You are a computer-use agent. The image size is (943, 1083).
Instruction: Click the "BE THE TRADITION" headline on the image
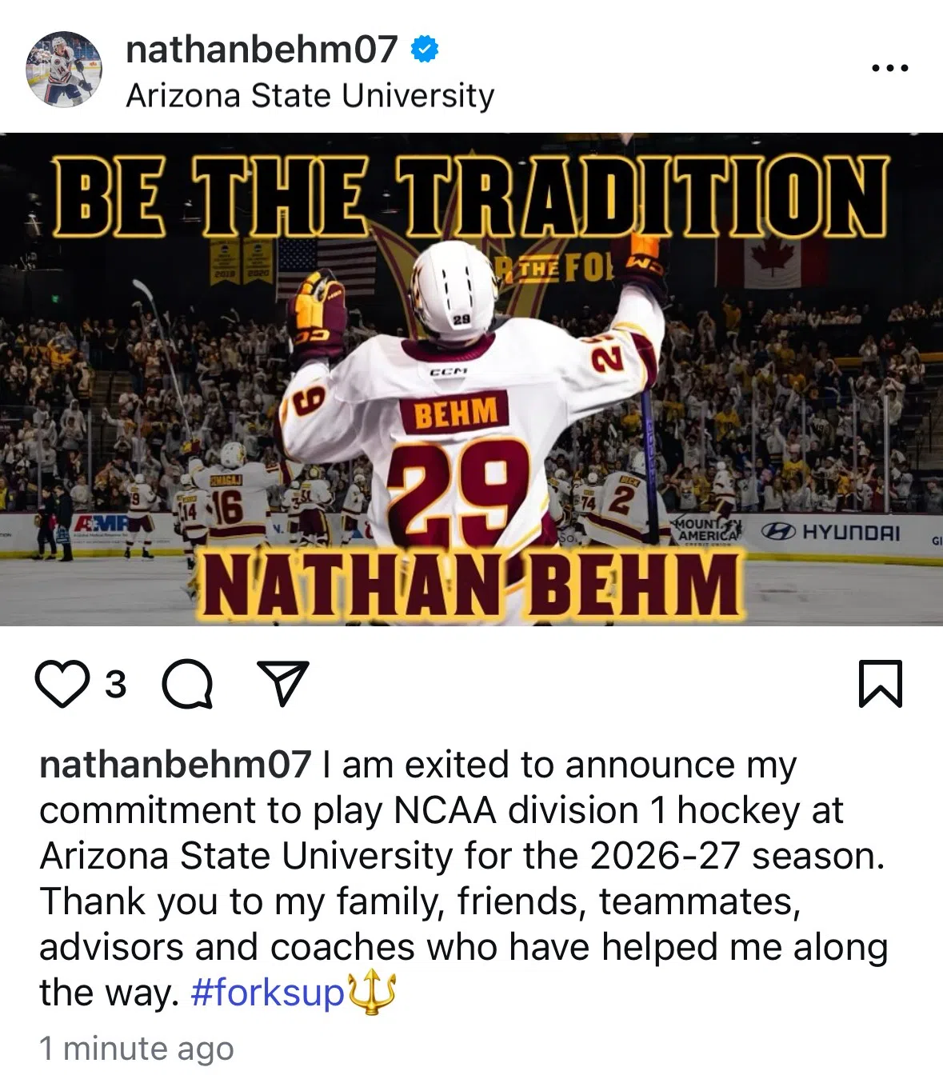coord(471,197)
